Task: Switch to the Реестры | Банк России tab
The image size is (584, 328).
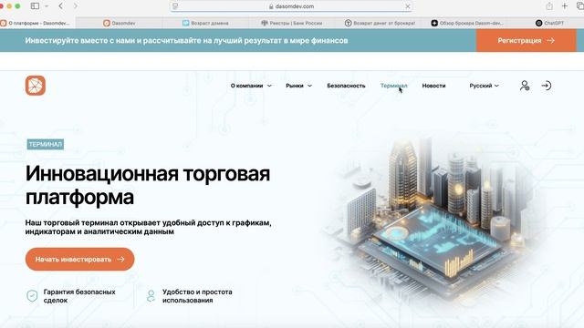Action: point(292,23)
